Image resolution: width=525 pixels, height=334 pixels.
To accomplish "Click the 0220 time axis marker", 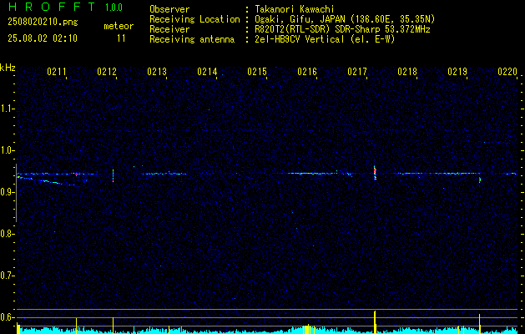I will 507,72.
